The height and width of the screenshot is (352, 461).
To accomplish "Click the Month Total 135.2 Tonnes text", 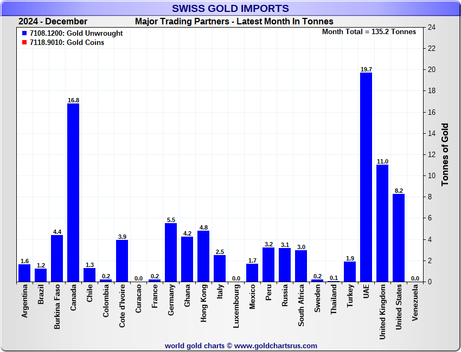I will [x=369, y=32].
